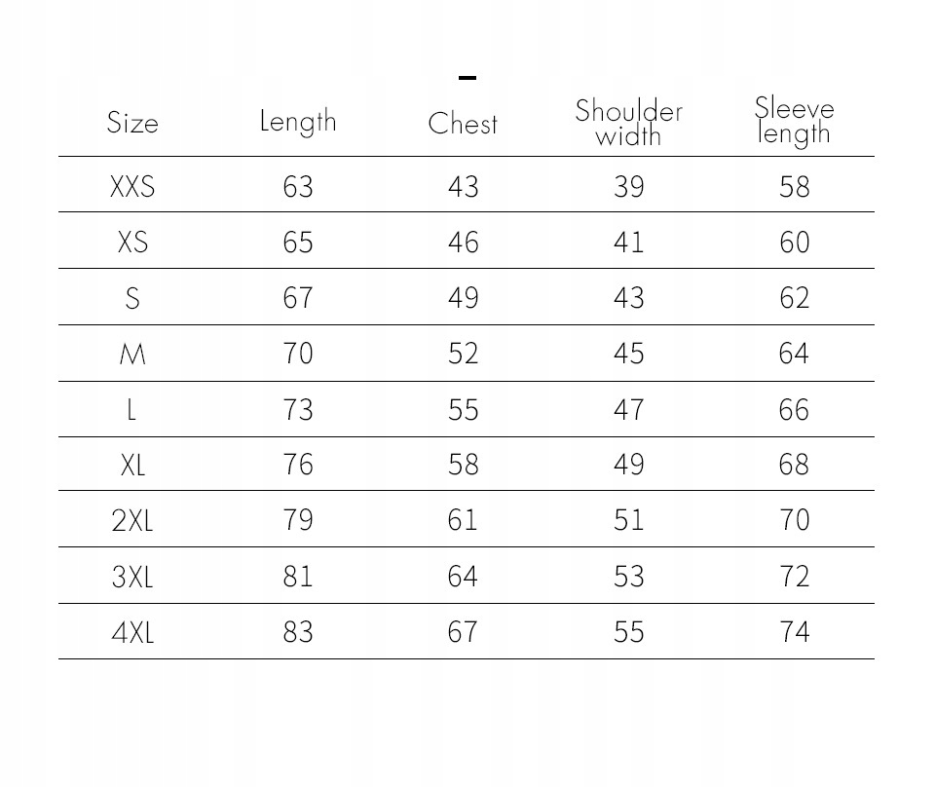Click chest value 61 in 2XL row

(x=463, y=520)
